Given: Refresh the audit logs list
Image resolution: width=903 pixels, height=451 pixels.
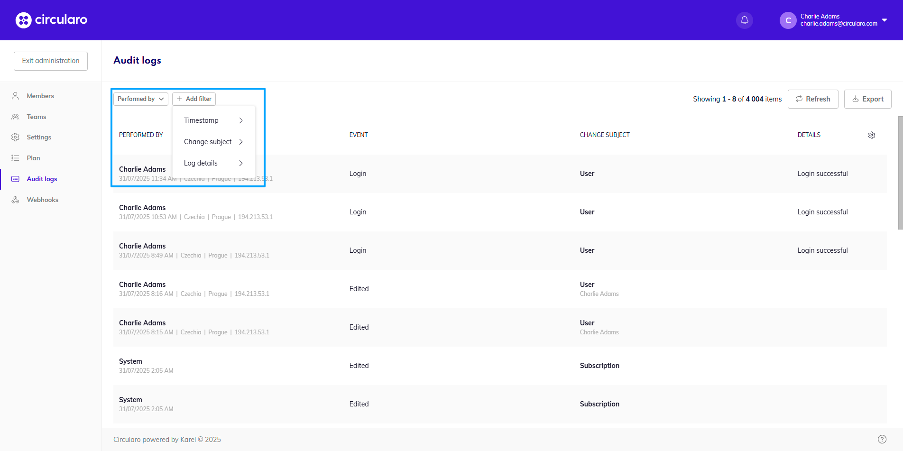Looking at the screenshot, I should click(812, 99).
